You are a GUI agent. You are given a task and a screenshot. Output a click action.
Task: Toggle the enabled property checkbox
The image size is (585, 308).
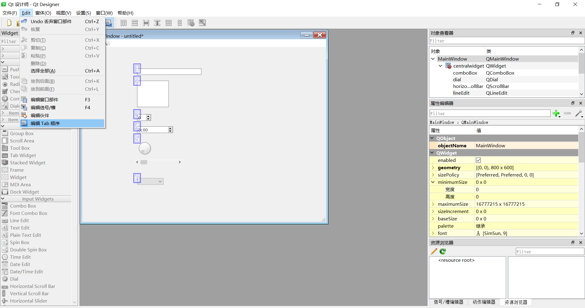click(478, 160)
